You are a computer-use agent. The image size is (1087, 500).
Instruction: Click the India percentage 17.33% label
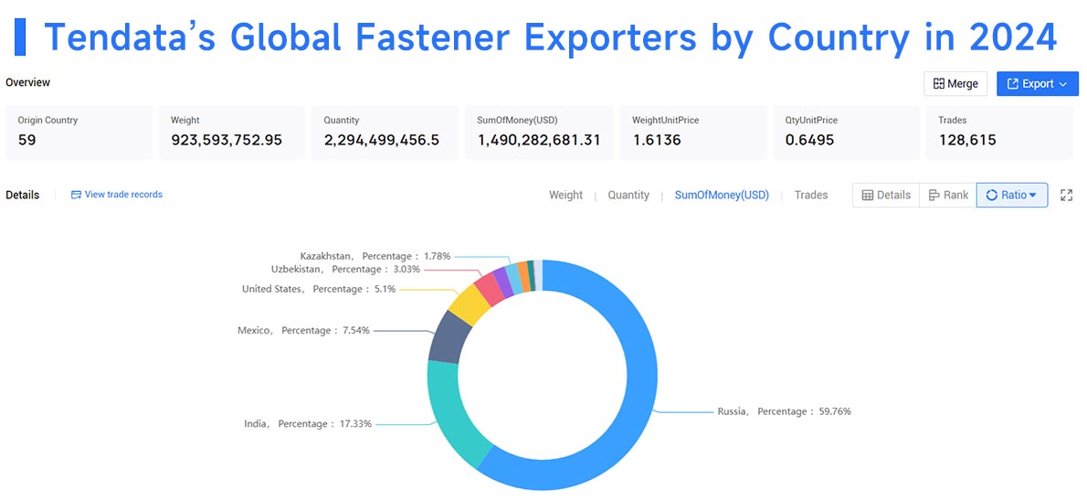point(308,424)
